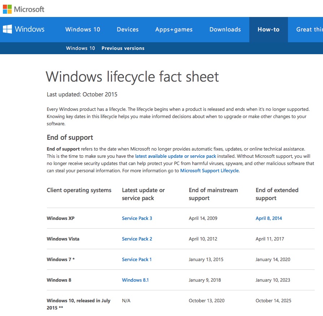This screenshot has width=323, height=316.
Task: Open the Windows 8.1 link
Action: [135, 280]
